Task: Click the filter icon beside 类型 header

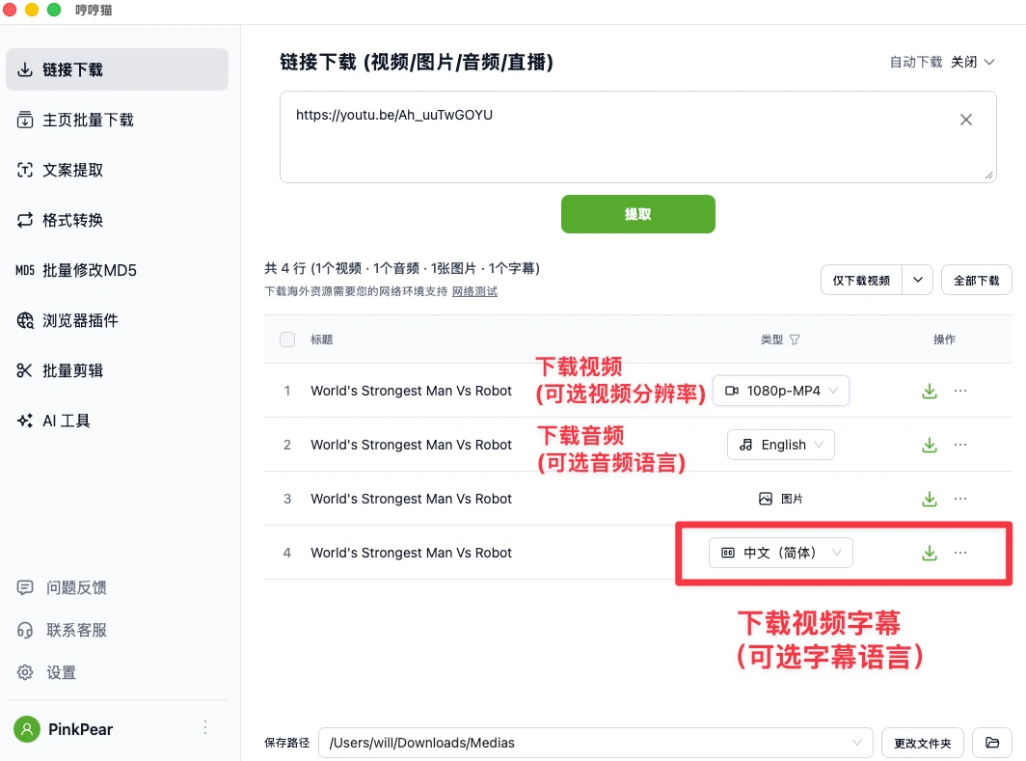Action: 795,340
